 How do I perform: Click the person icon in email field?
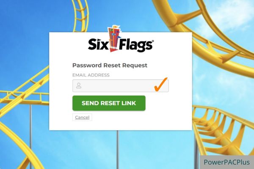pyautogui.click(x=79, y=85)
